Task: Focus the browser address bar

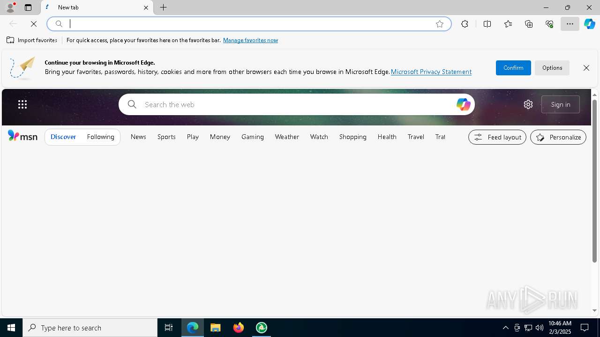Action: [x=249, y=24]
